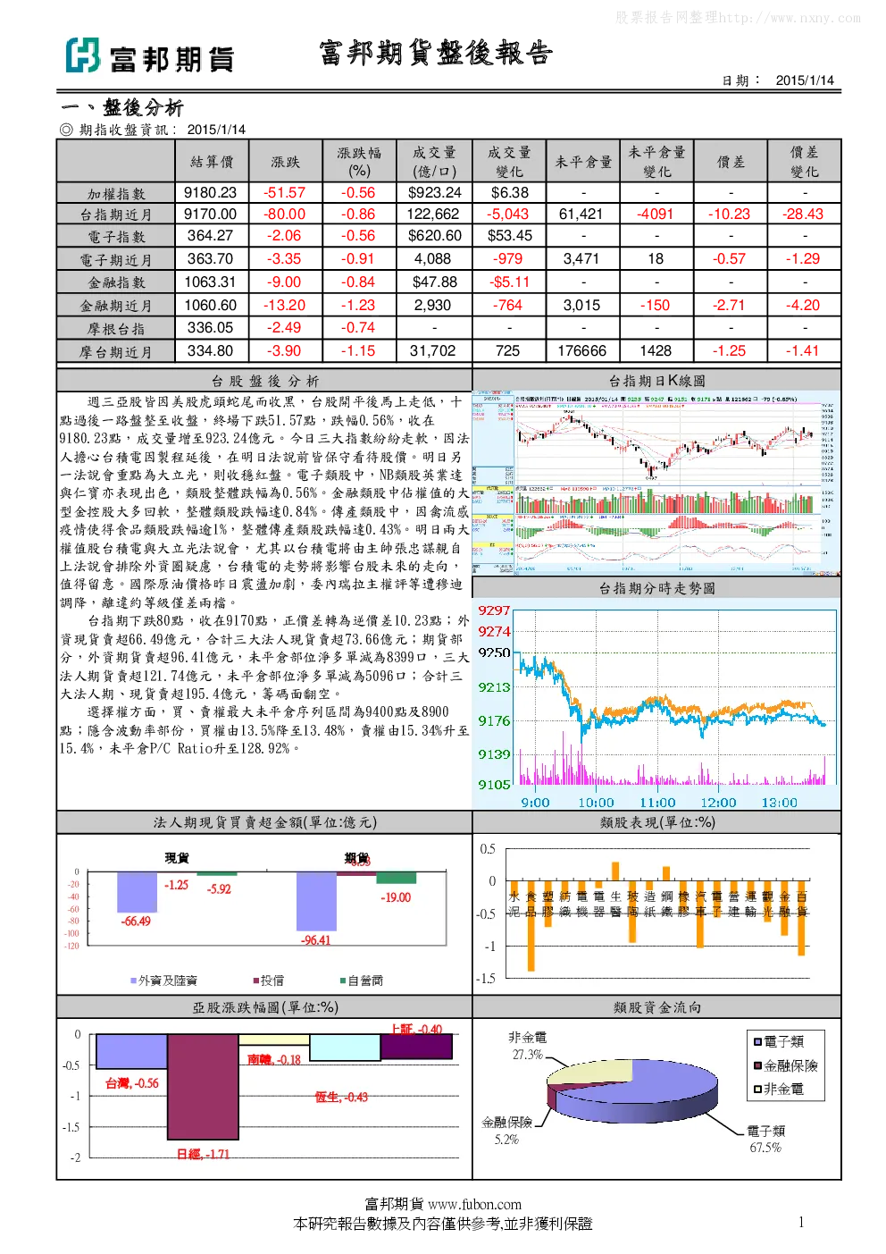Click the cell value 334.80

point(211,350)
